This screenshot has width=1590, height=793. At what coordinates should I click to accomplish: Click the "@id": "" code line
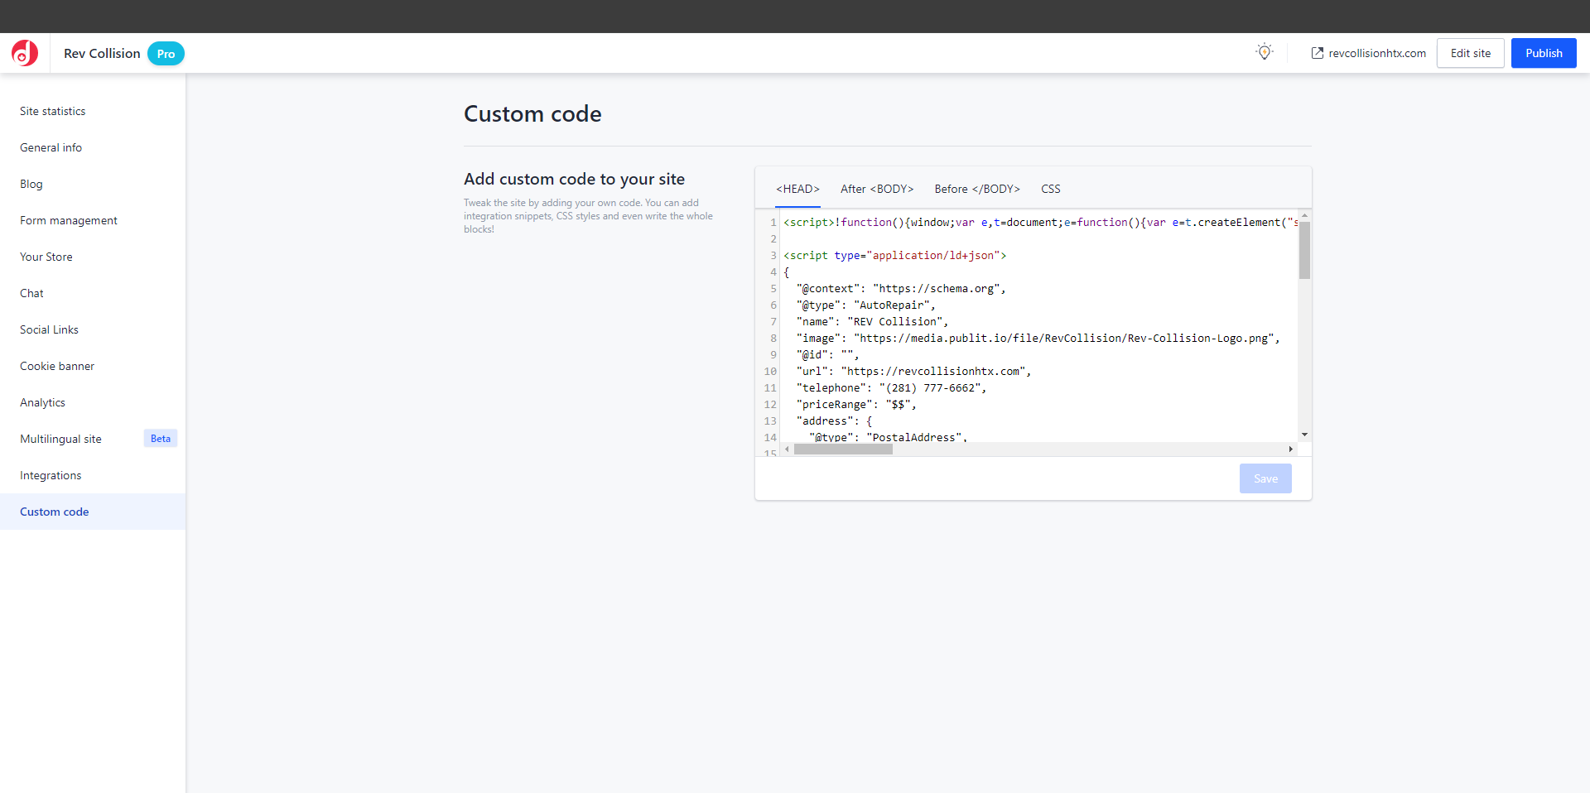[827, 355]
